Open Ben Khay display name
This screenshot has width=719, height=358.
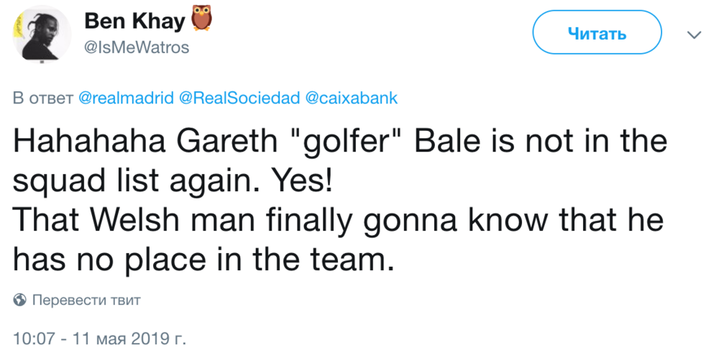click(x=134, y=22)
